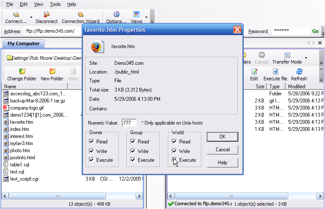Viewport: 325px width, 209px height.
Task: Sort remote files by Modified column
Action: click(x=305, y=86)
